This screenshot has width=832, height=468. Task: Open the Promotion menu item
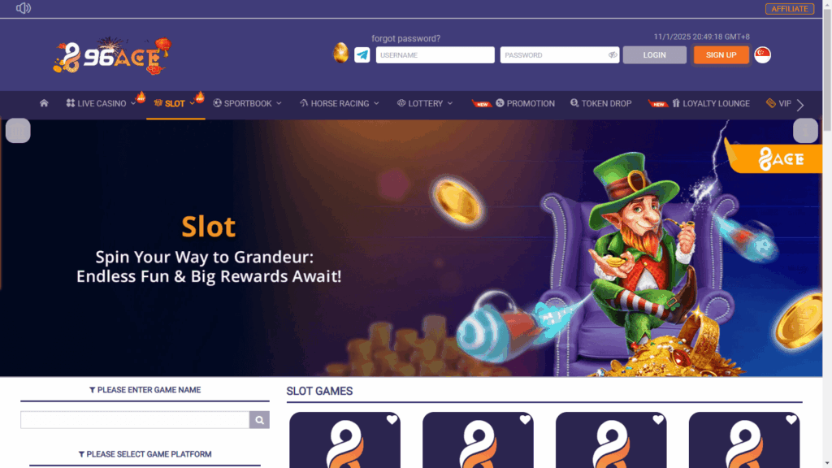click(x=525, y=103)
